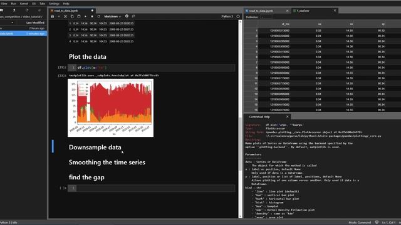Click the upload files icon in file browser
Viewport: 401px width, 225px height.
click(x=14, y=10)
